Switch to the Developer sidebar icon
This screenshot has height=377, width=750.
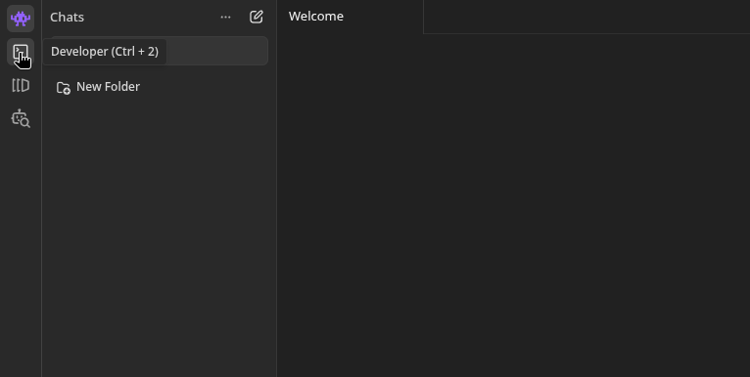(21, 52)
